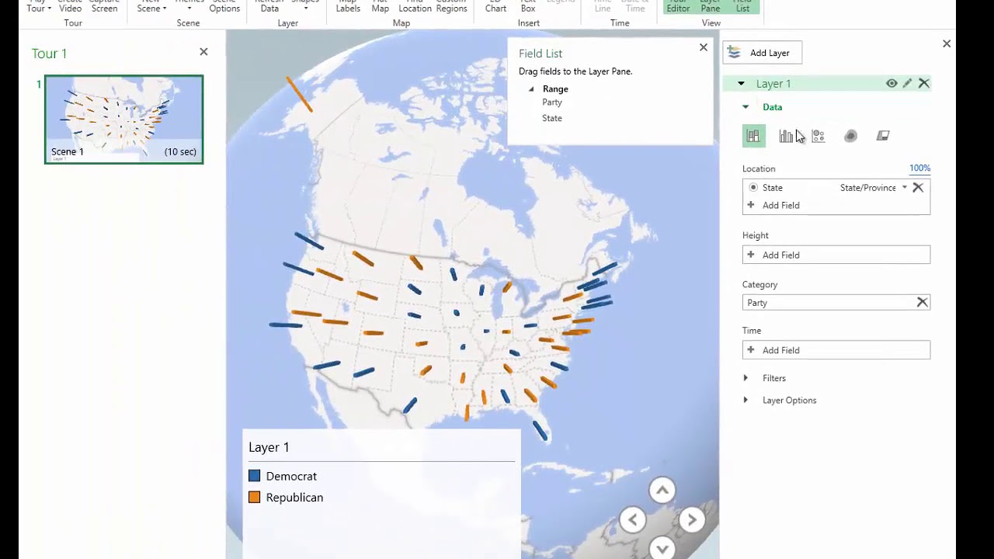Toggle Layer 1 visibility eye icon
This screenshot has width=994, height=559.
click(891, 83)
